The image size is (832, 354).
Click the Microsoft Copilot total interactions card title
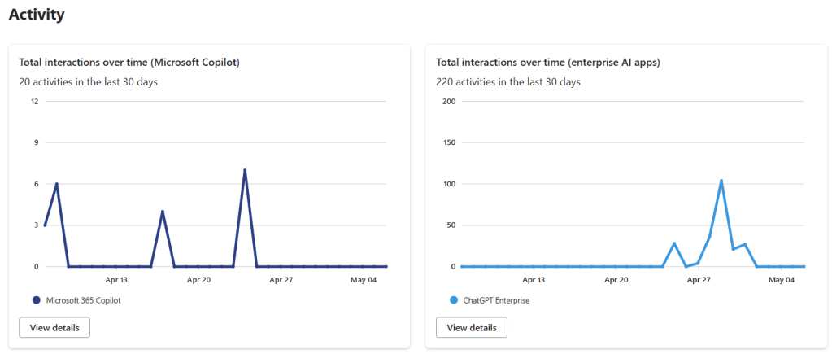click(x=129, y=62)
